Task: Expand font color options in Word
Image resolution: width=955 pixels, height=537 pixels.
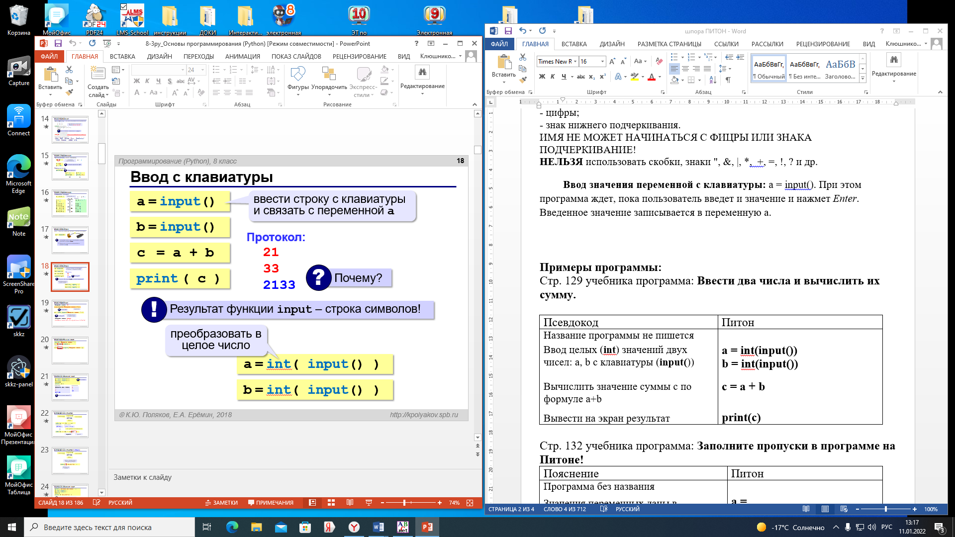Action: 660,77
